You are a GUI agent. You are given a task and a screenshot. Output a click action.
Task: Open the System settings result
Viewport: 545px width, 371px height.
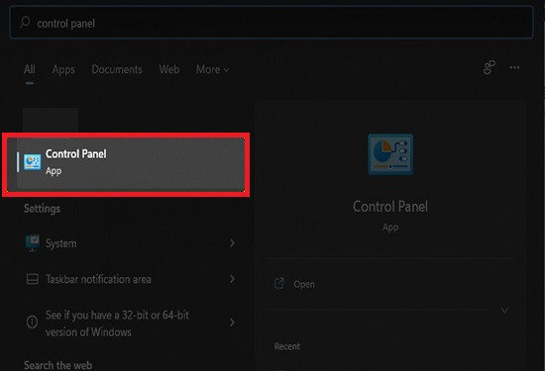[x=131, y=243]
